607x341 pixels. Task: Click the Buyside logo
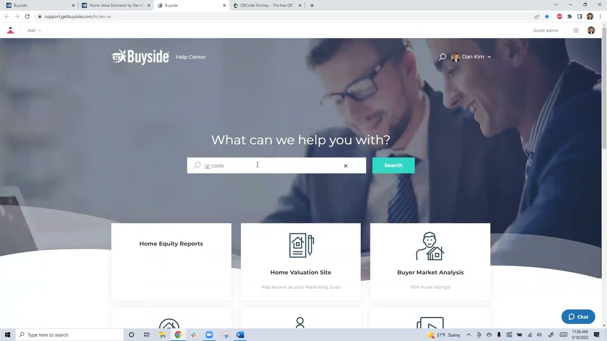[x=140, y=57]
